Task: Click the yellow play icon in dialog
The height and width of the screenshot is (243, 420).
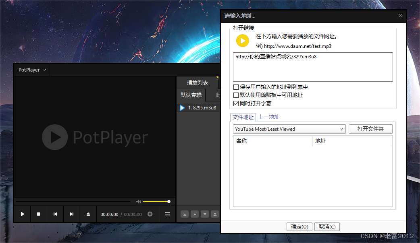Action: [243, 41]
